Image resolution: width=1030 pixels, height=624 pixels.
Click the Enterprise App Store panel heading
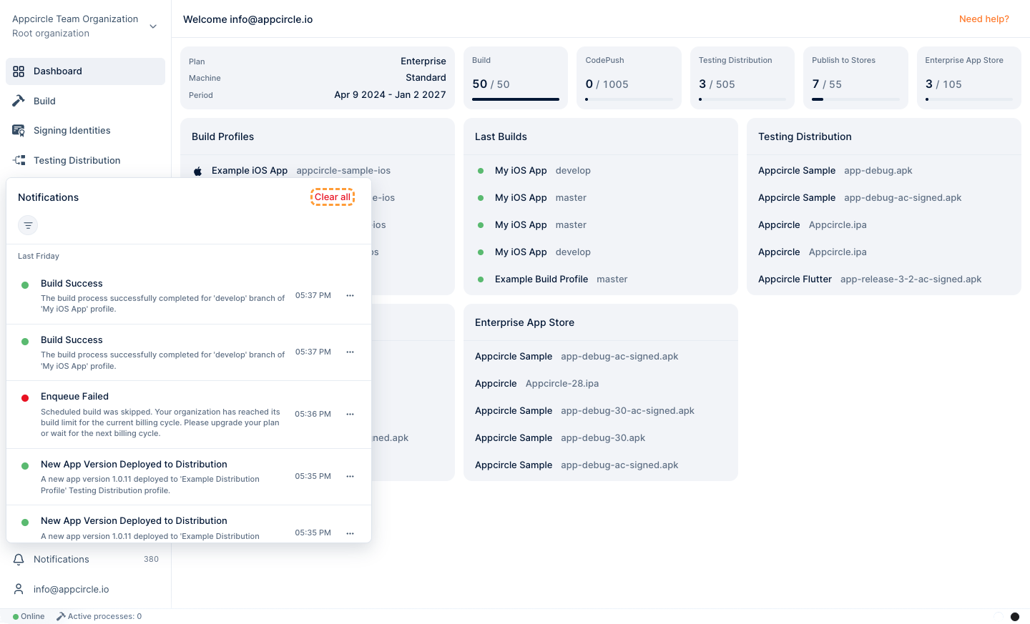point(524,322)
